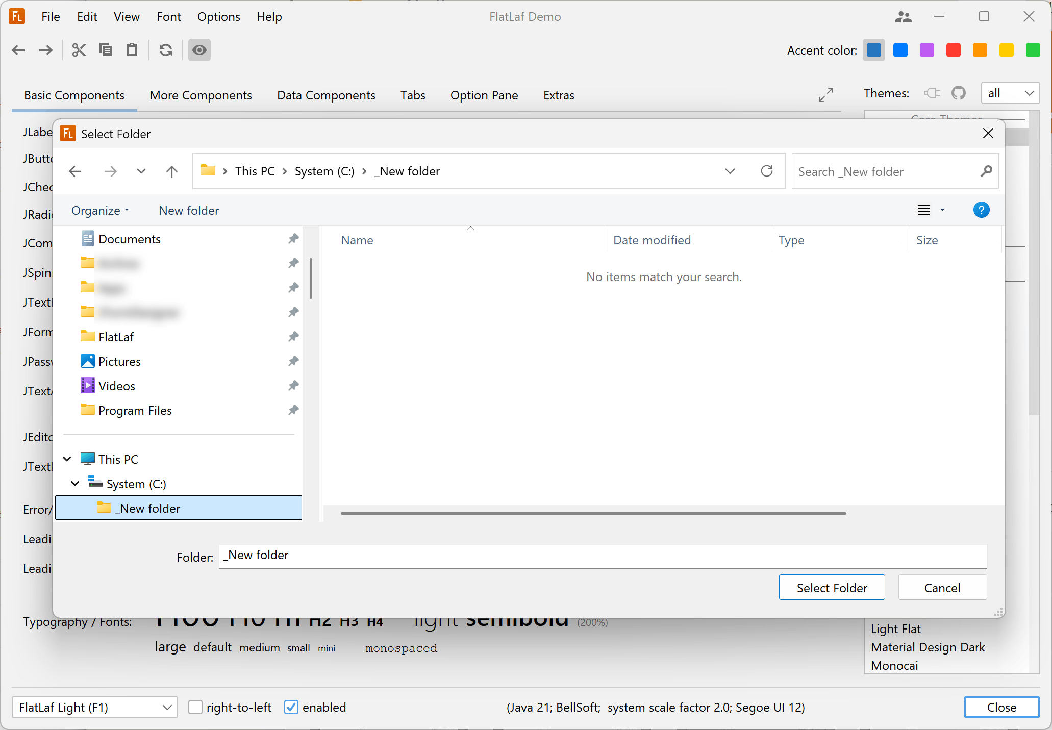Click the GitHub themes icon
Screen dimensions: 1052x730
pyautogui.click(x=959, y=93)
